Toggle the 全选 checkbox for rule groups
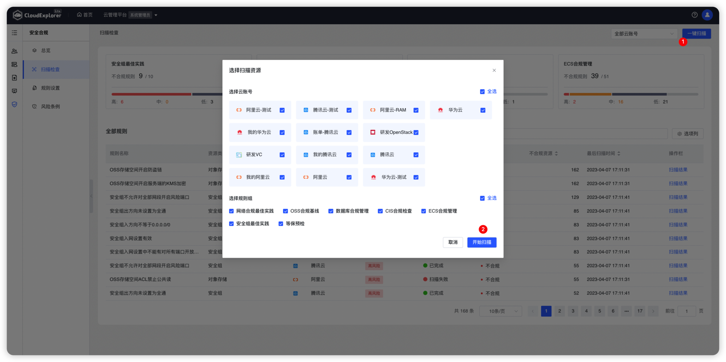The width and height of the screenshot is (726, 362). (482, 198)
